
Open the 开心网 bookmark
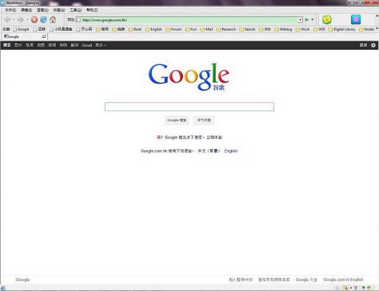click(x=85, y=30)
